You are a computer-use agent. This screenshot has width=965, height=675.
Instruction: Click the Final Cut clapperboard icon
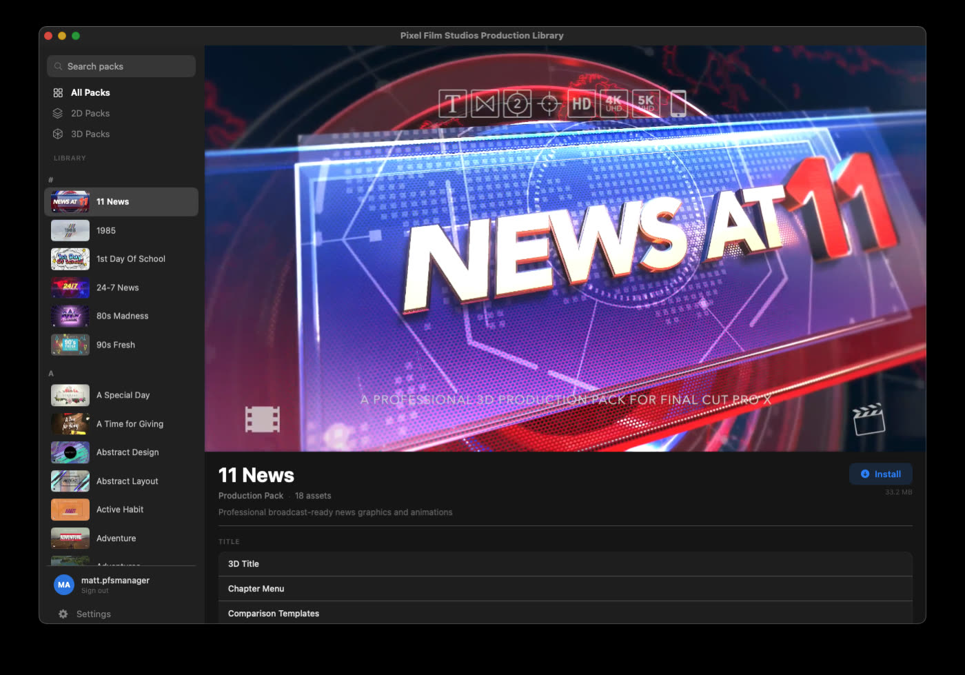click(x=868, y=419)
